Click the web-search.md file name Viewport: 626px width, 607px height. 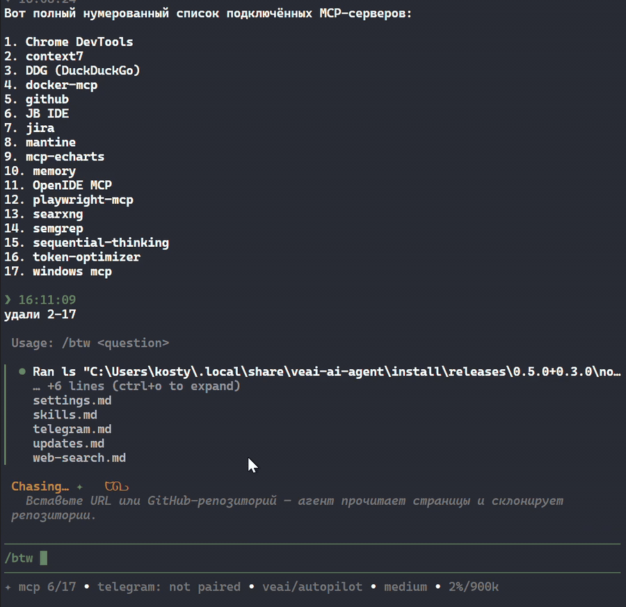(x=79, y=458)
